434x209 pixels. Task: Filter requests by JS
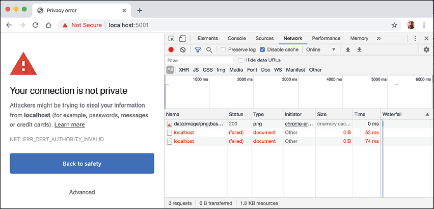196,70
